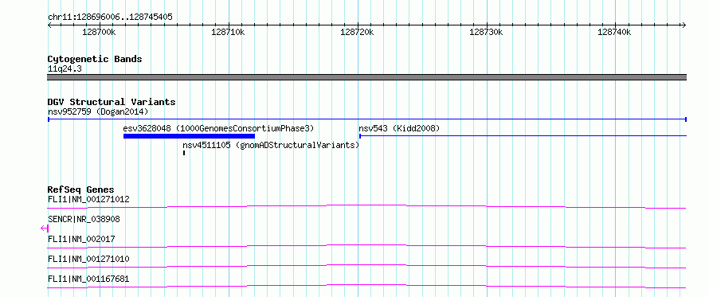Click the 128720k ruler position marker
This screenshot has width=709, height=297.
coord(357,33)
